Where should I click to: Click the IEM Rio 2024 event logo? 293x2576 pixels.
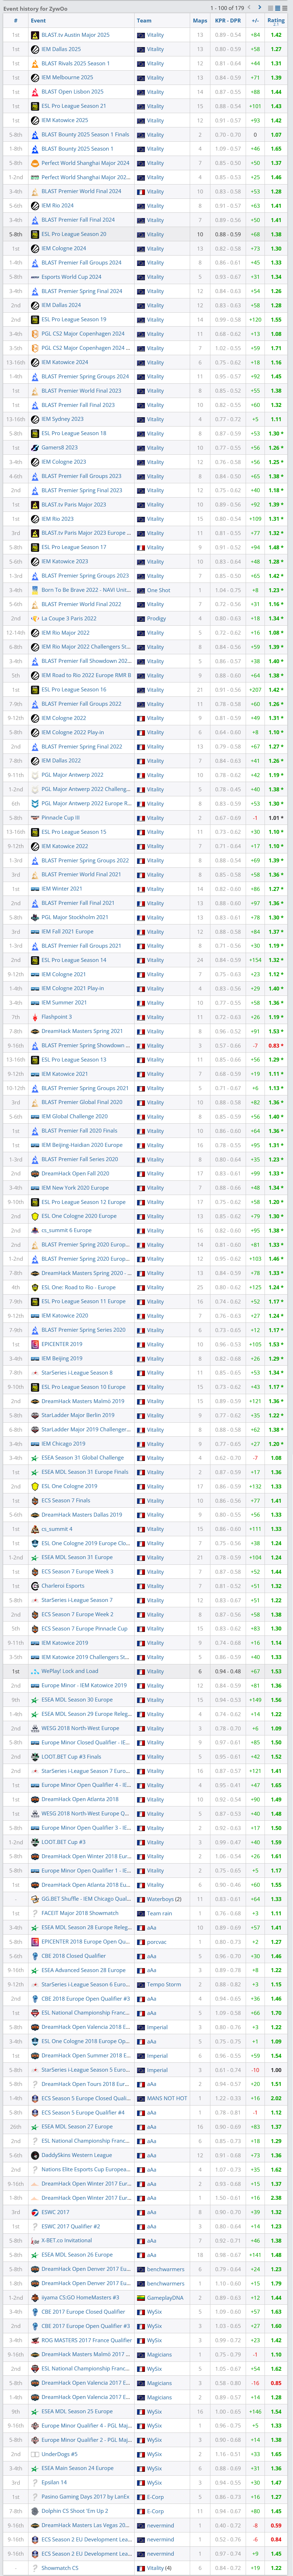tap(35, 206)
